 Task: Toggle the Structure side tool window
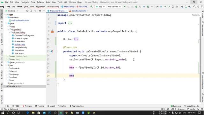point(2,74)
